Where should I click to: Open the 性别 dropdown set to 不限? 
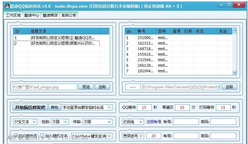point(60,122)
